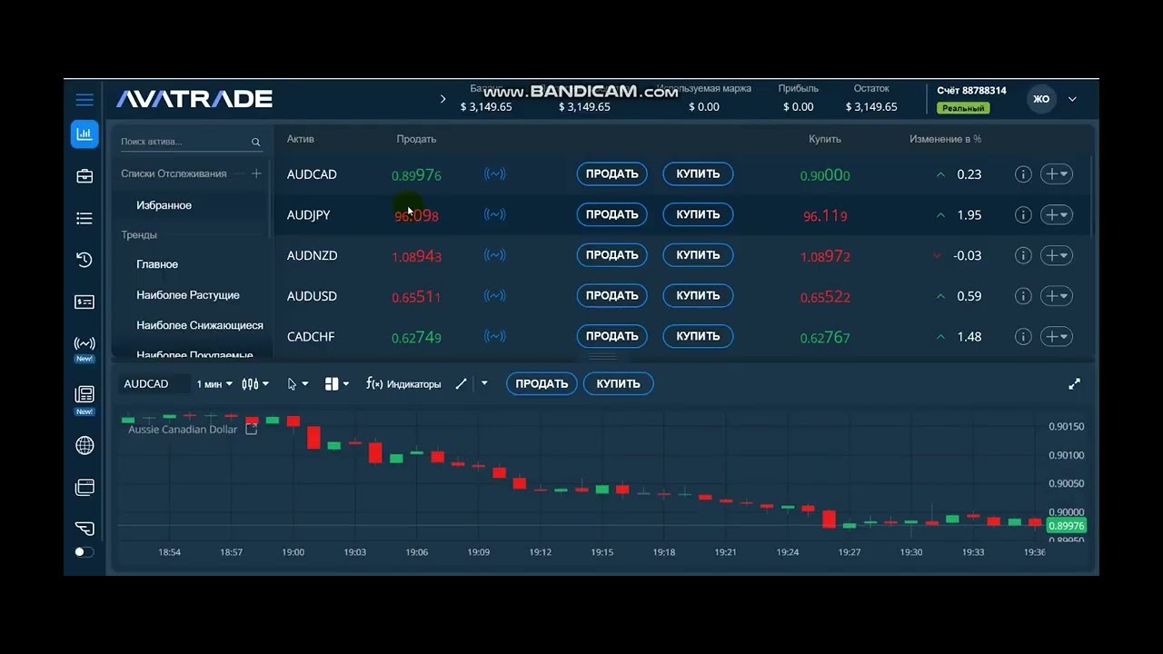Open add dropdown for AUDCAD row
This screenshot has width=1163, height=654.
pyautogui.click(x=1057, y=174)
